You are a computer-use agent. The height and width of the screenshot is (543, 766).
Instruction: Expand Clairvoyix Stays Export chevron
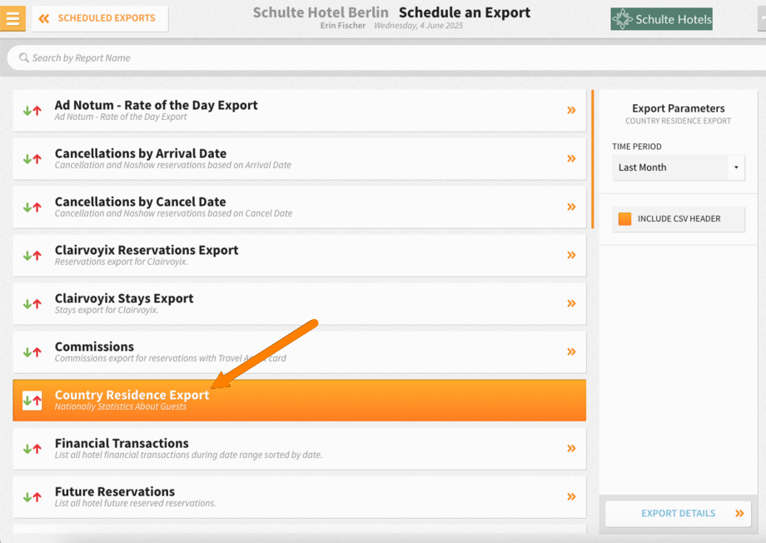click(571, 303)
